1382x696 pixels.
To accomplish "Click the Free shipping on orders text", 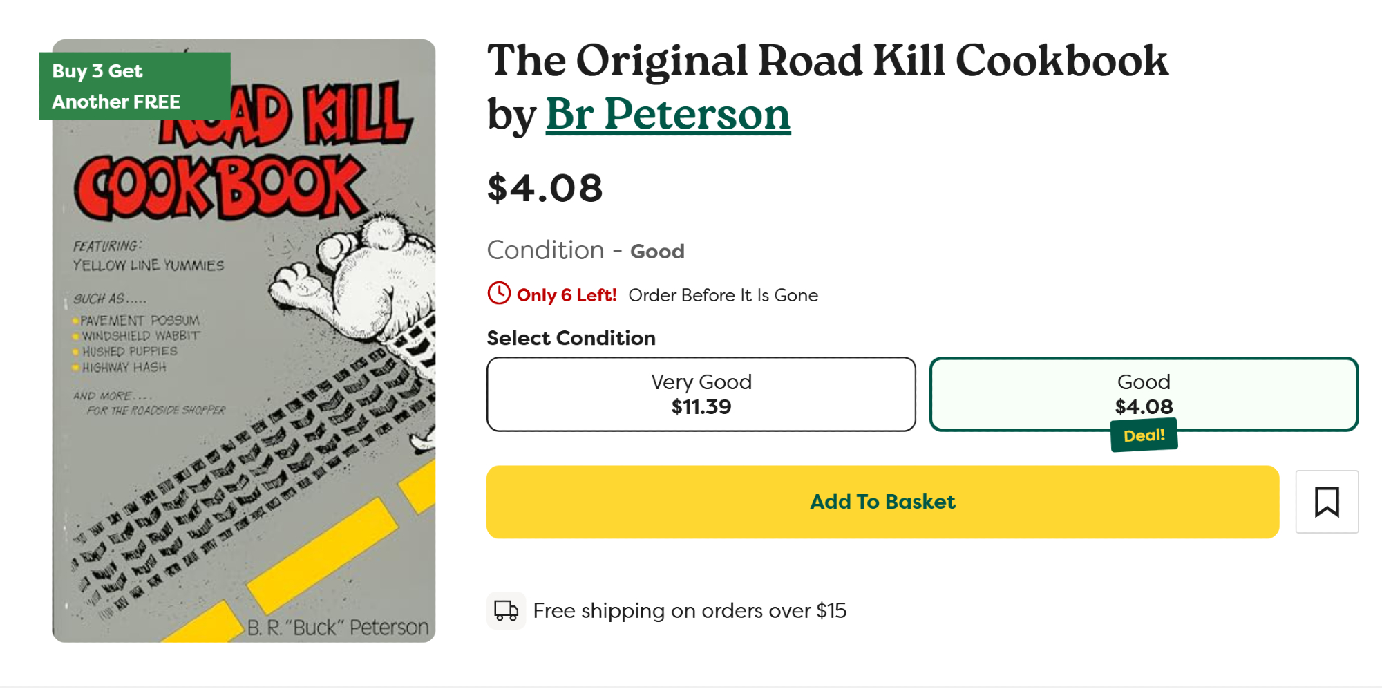I will (x=690, y=611).
